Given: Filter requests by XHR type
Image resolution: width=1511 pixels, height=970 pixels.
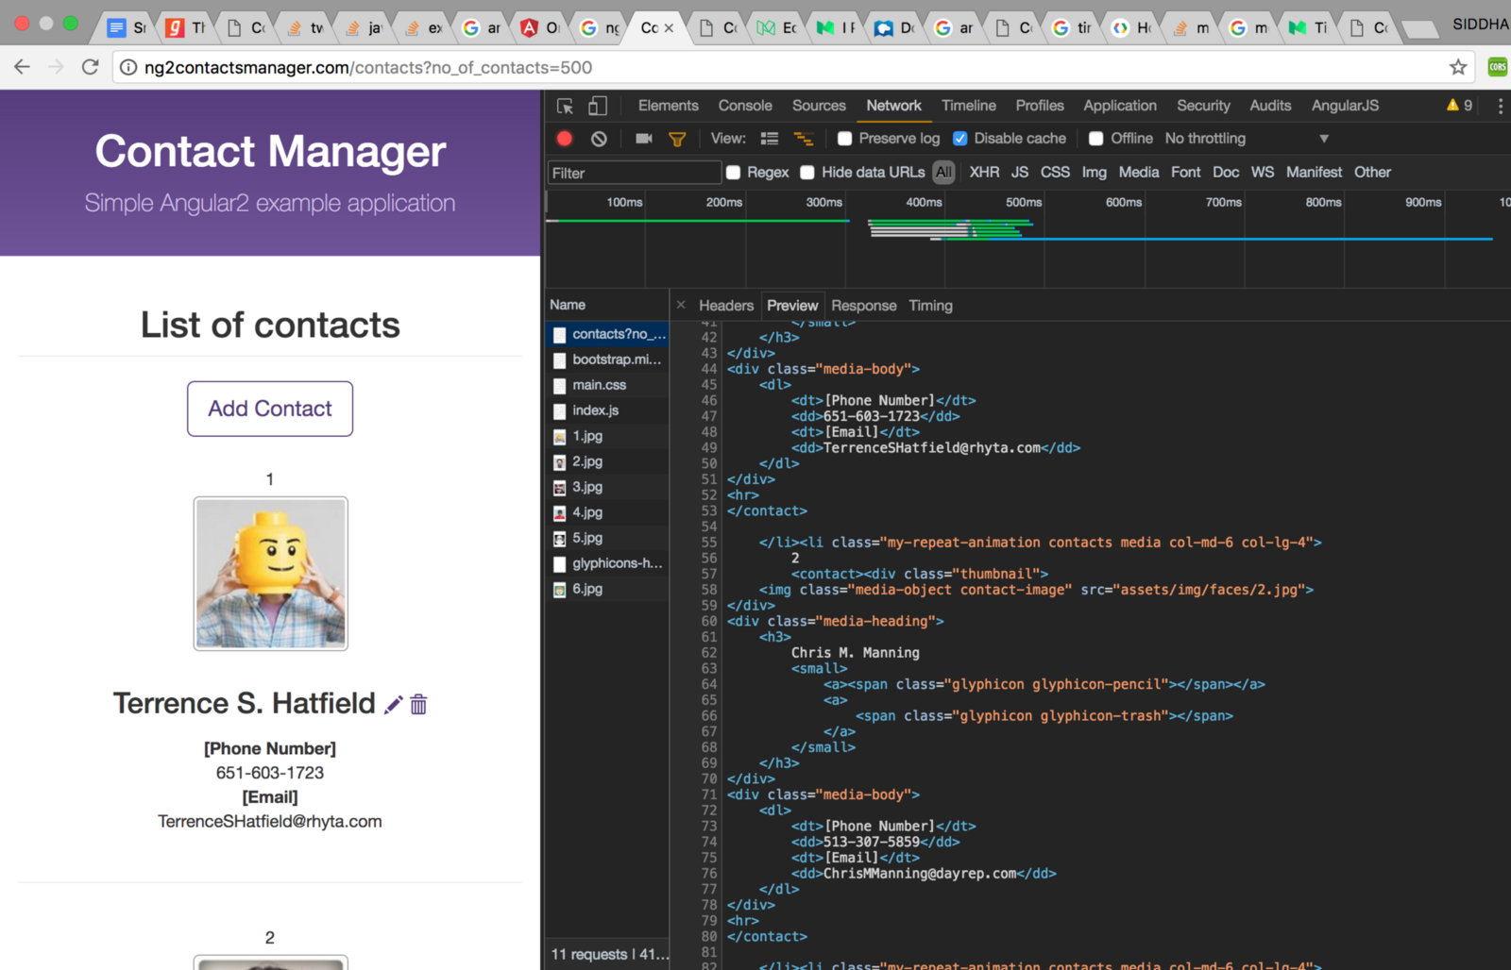Looking at the screenshot, I should 984,172.
